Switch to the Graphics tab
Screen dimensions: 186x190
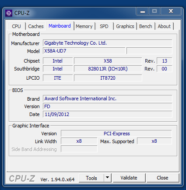pyautogui.click(x=125, y=26)
